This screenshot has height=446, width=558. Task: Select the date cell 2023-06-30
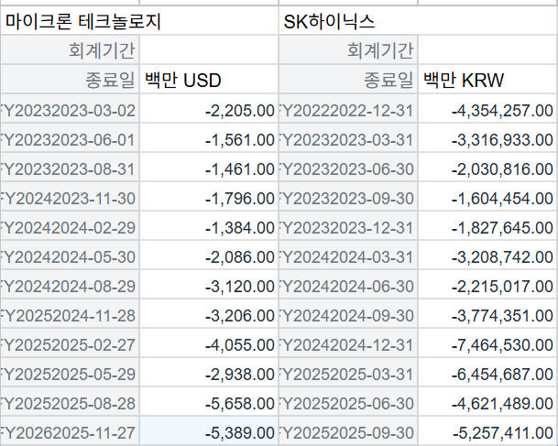click(x=348, y=168)
